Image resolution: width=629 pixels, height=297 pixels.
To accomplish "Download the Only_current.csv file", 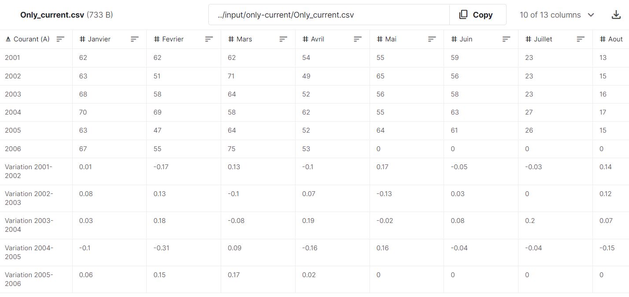I will pos(616,15).
